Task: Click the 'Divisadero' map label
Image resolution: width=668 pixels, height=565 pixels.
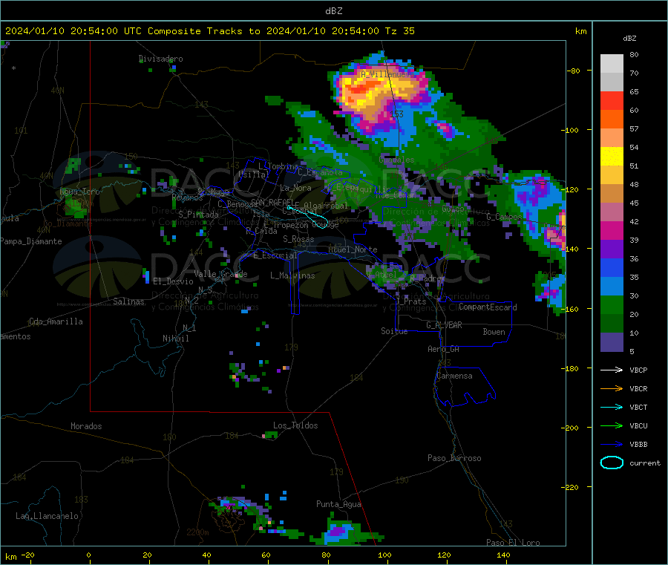Action: [161, 59]
